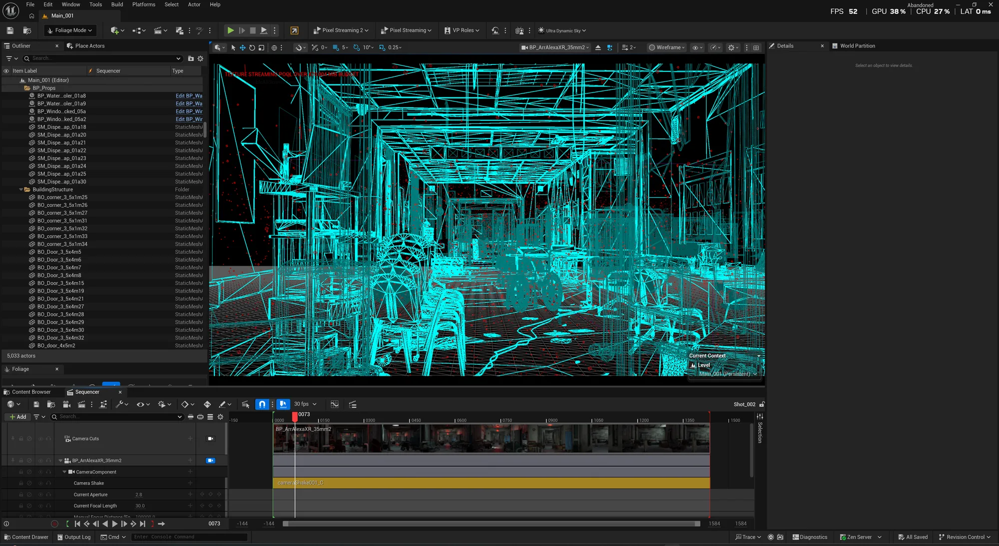Click the Outliner settings gear icon
The width and height of the screenshot is (999, 546).
200,58
